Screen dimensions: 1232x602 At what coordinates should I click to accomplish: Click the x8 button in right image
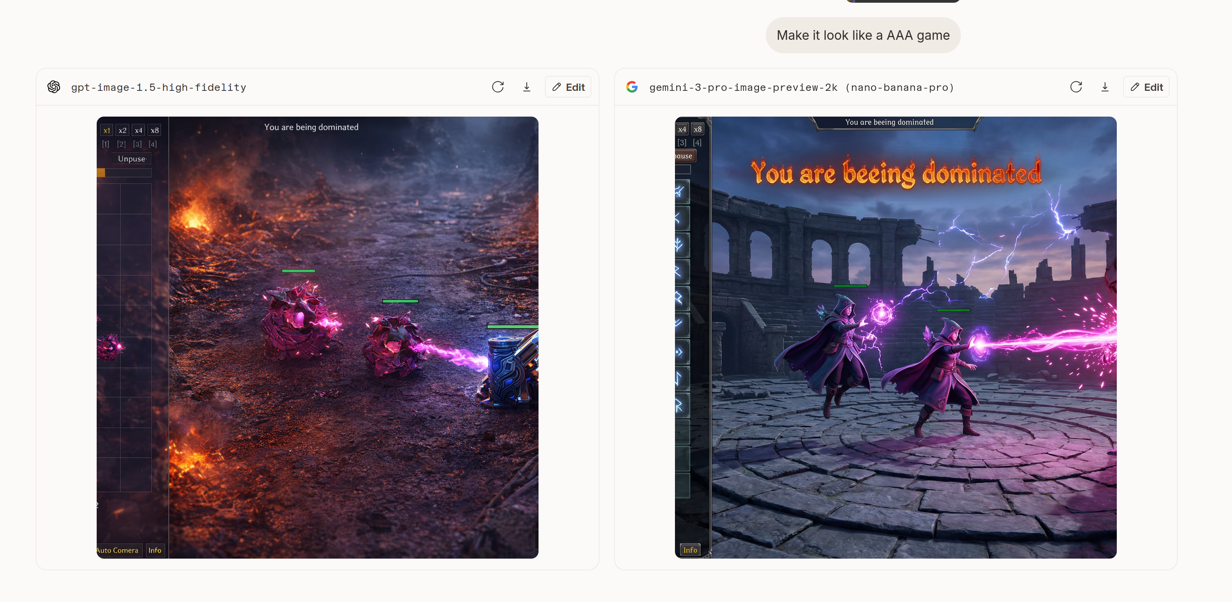(698, 129)
